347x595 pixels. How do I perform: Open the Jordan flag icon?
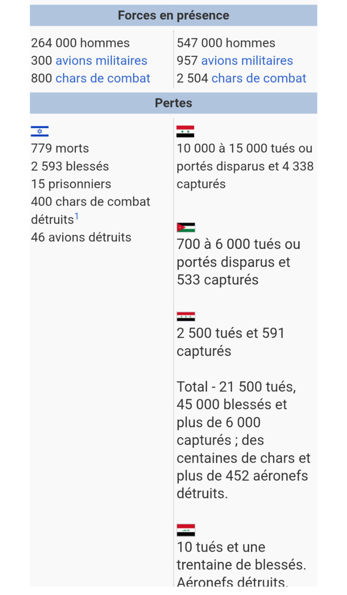pyautogui.click(x=185, y=227)
